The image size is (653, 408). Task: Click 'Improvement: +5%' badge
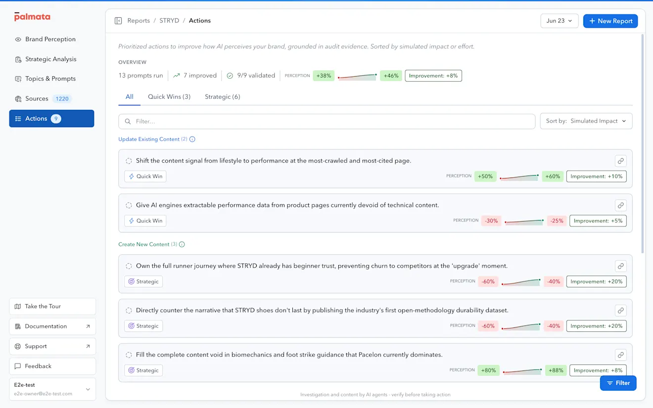598,221
